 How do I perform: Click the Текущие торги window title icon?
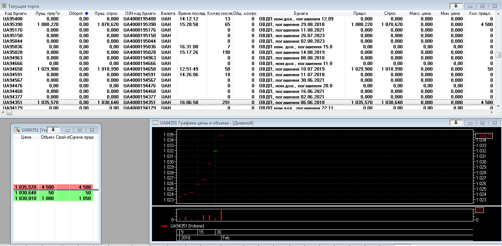[x=4, y=6]
